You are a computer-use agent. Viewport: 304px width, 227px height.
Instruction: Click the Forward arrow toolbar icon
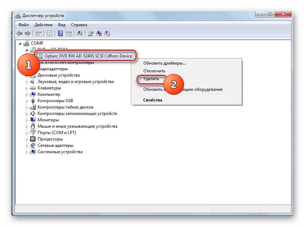point(28,34)
